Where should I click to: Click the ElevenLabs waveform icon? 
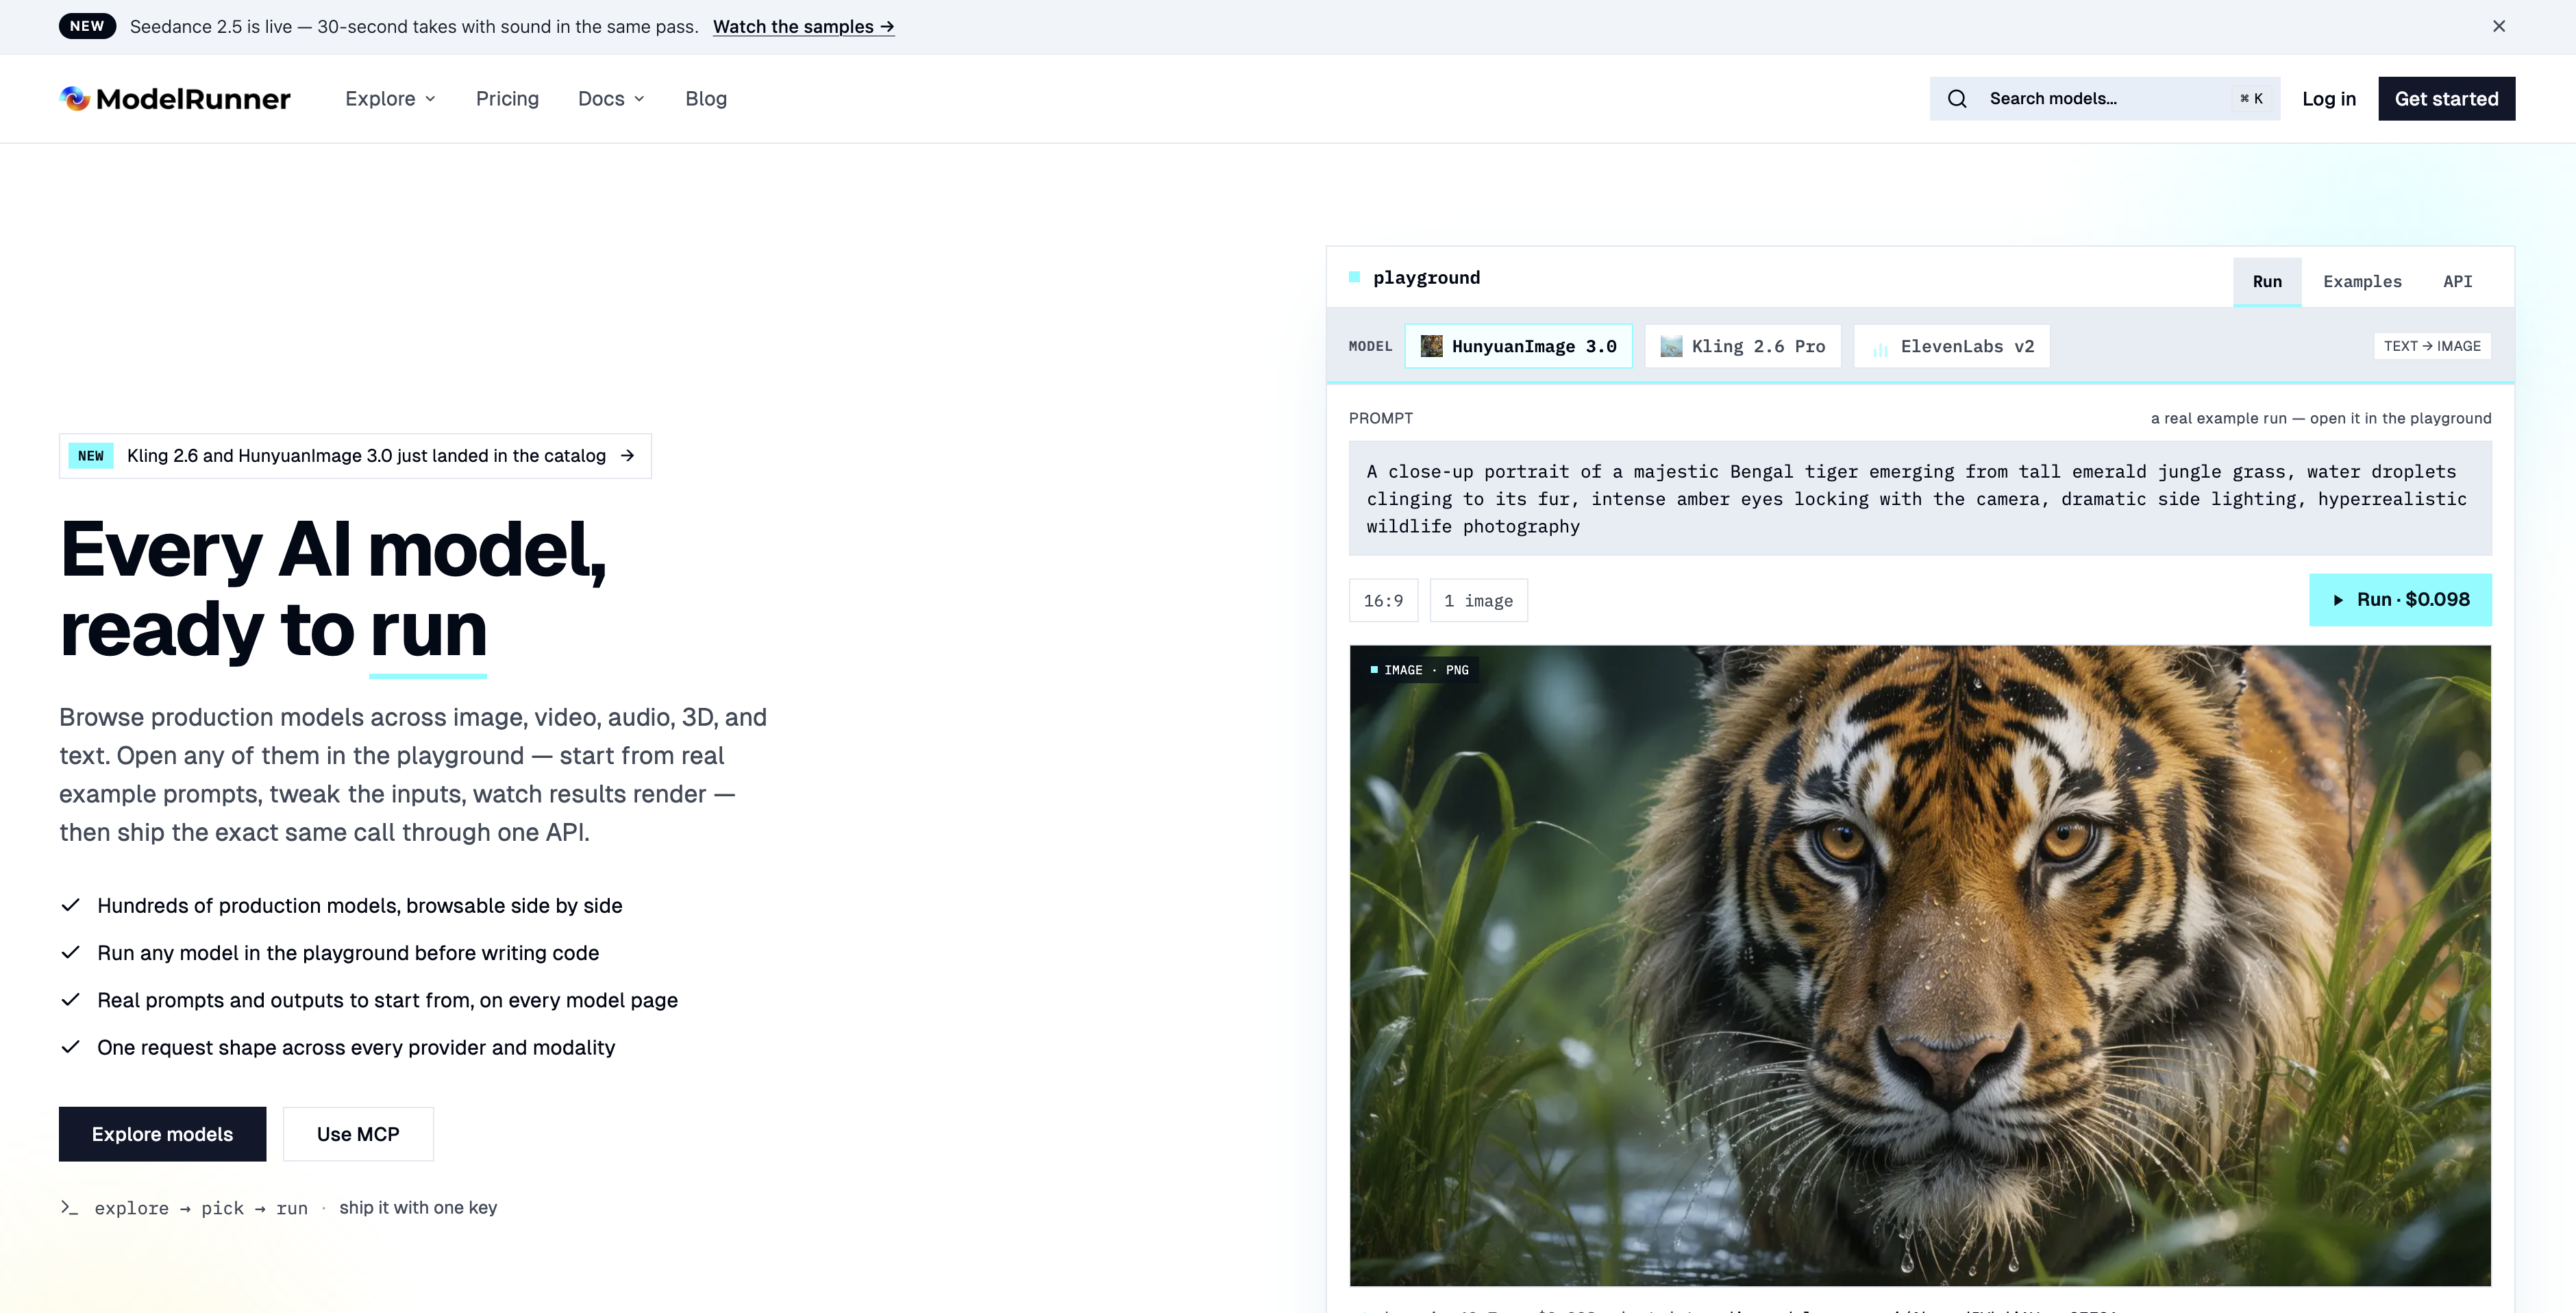1880,347
